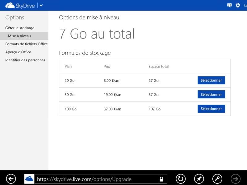
Task: Click the SkyDrive site icon in address bar
Action: tap(29, 179)
